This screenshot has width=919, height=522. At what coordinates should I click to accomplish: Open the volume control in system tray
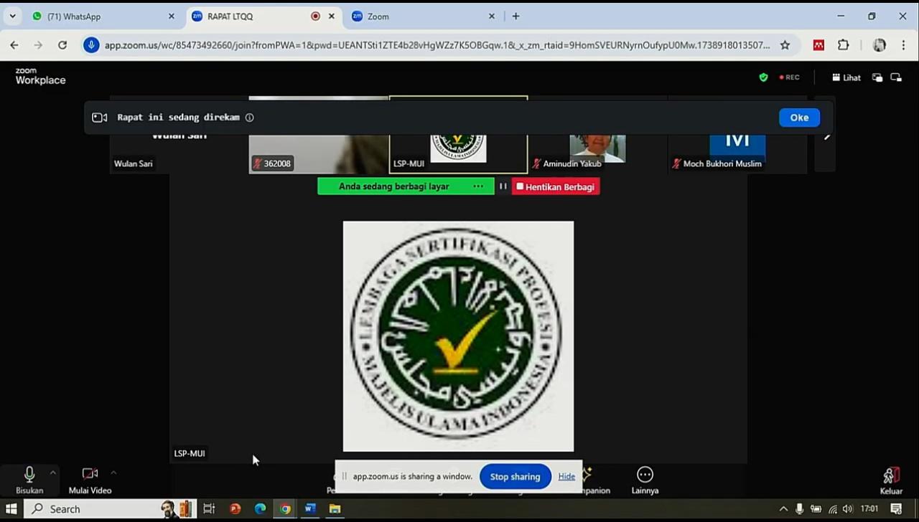tap(848, 509)
